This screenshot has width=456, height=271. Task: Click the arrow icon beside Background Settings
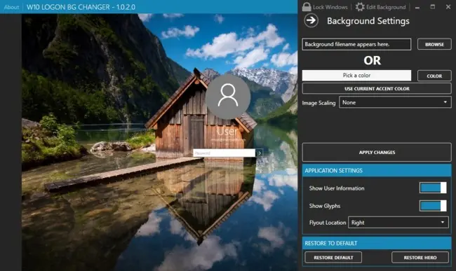click(x=311, y=20)
